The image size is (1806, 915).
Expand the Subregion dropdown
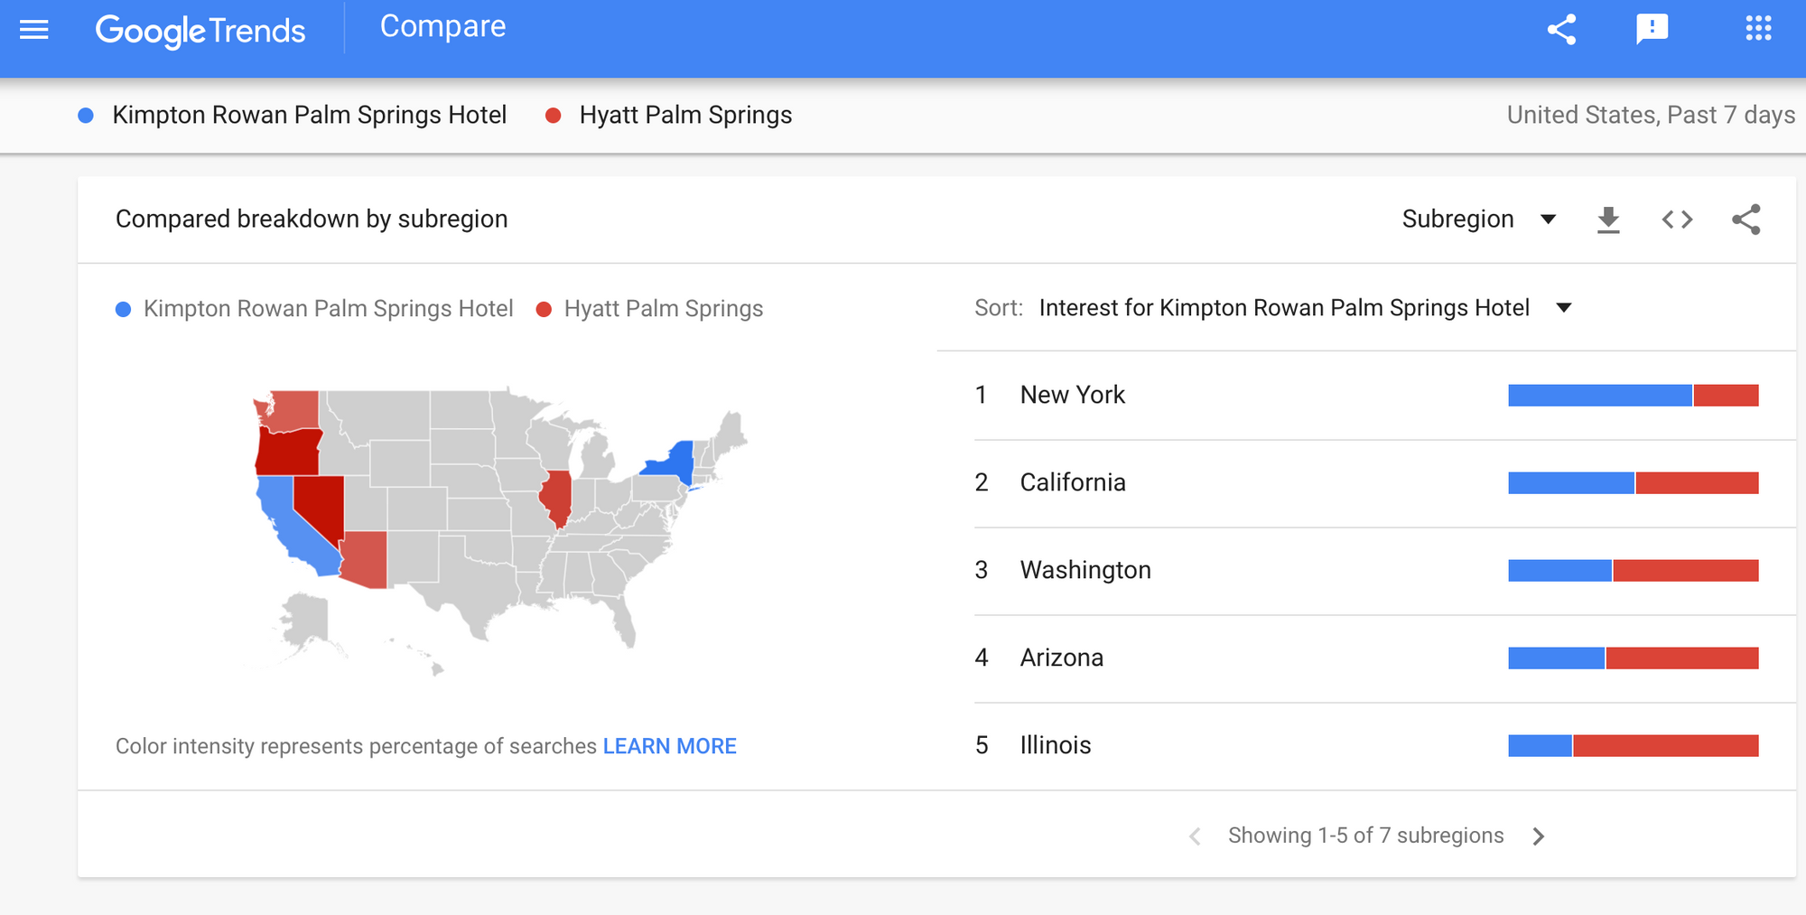click(x=1478, y=219)
